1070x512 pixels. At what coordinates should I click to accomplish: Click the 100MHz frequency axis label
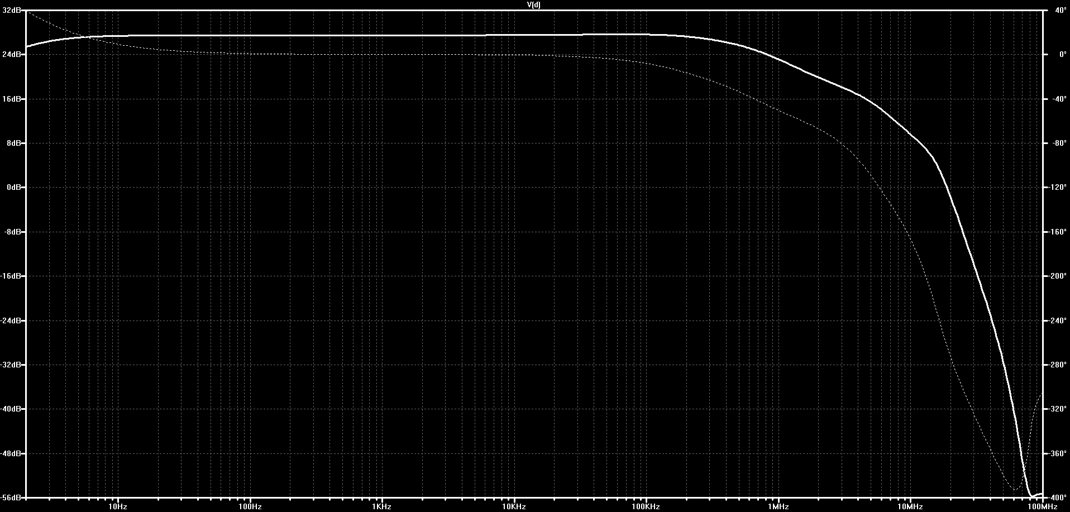tap(1042, 507)
